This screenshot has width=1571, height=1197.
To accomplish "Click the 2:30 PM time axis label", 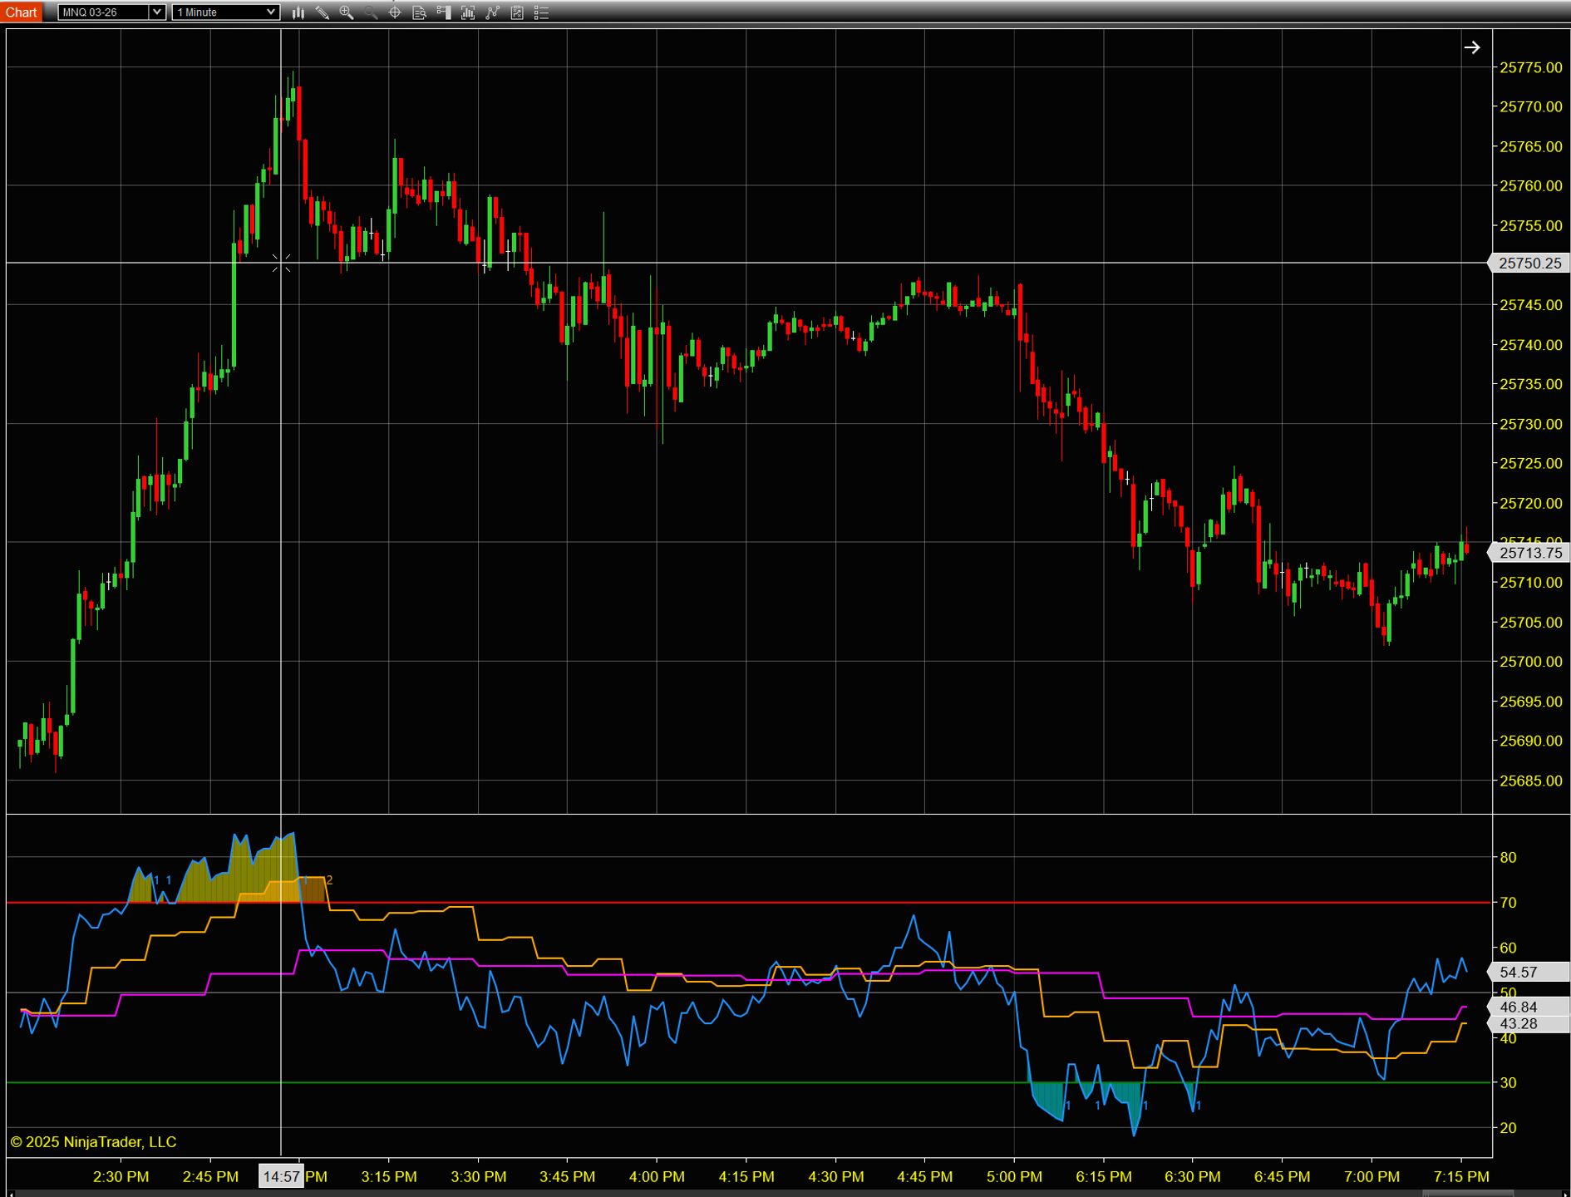I will click(x=121, y=1176).
